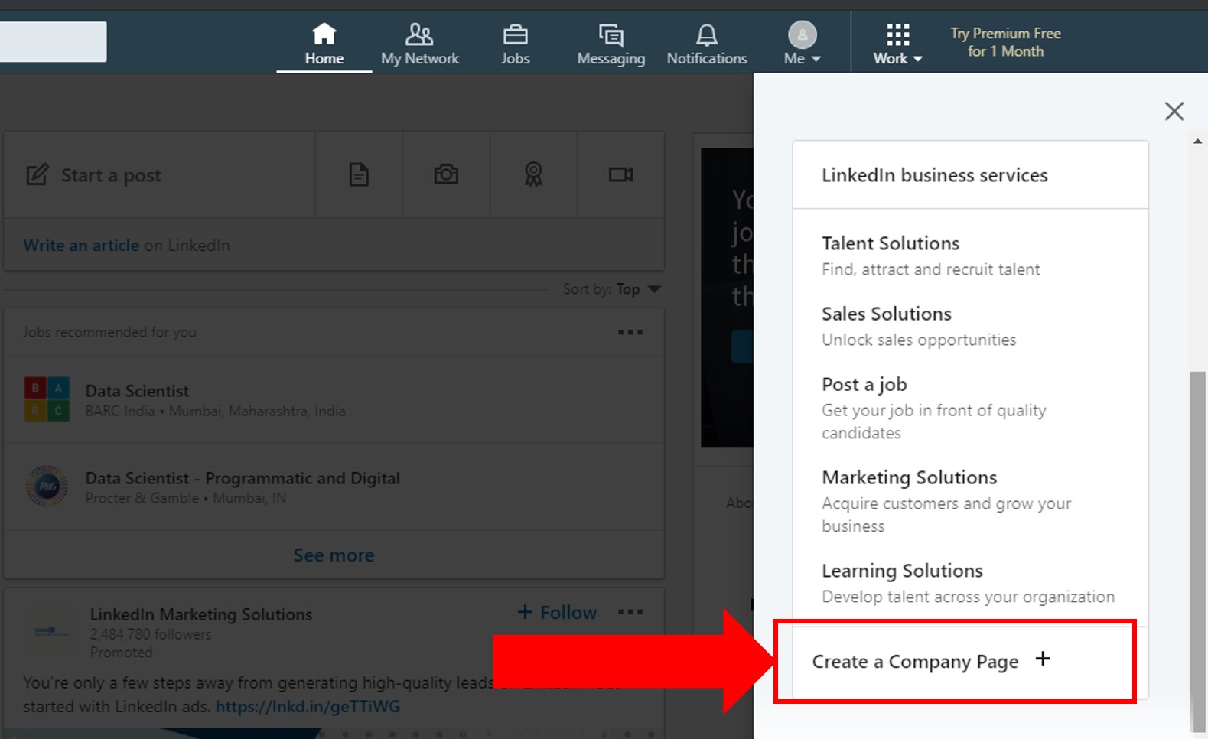This screenshot has height=739, width=1208.
Task: Click the plus icon next to Create a Company Page
Action: point(1043,659)
